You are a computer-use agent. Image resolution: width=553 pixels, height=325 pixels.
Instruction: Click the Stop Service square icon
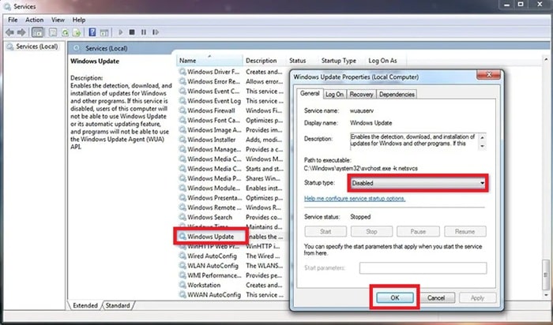coord(132,32)
